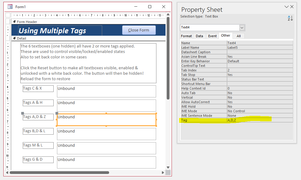
Task: Select the unbound textbox beside Tags G & D
Action: coord(106,162)
